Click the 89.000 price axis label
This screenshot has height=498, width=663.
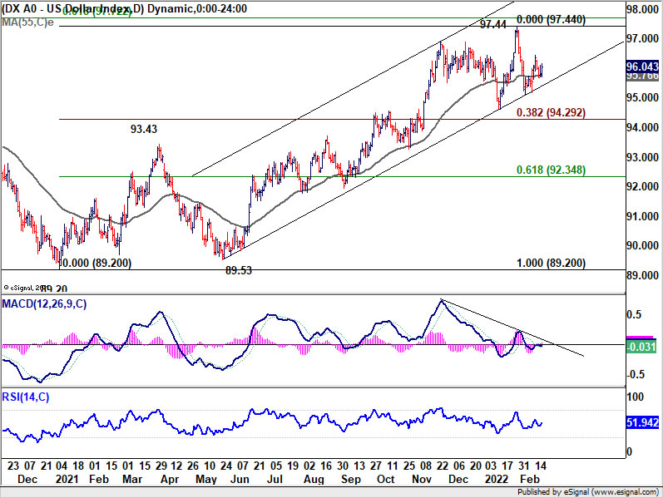click(x=642, y=275)
